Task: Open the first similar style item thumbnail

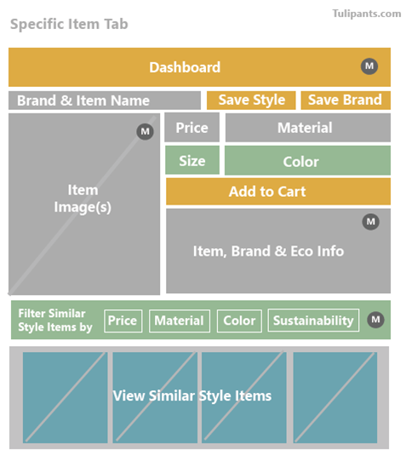Action: pos(65,397)
